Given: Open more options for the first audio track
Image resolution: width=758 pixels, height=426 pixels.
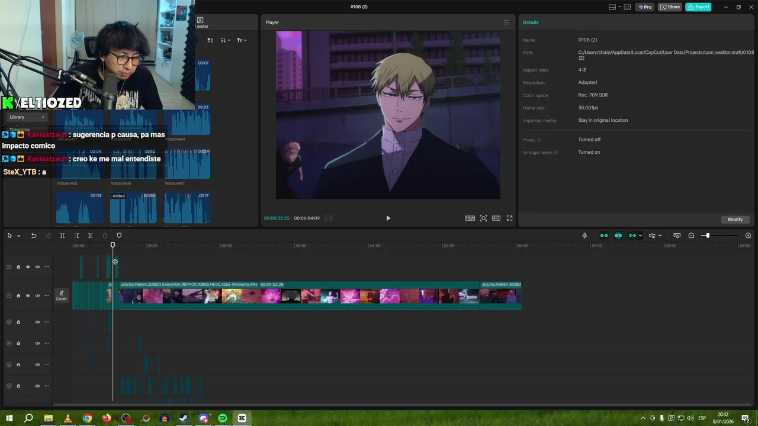Looking at the screenshot, I should [x=47, y=322].
